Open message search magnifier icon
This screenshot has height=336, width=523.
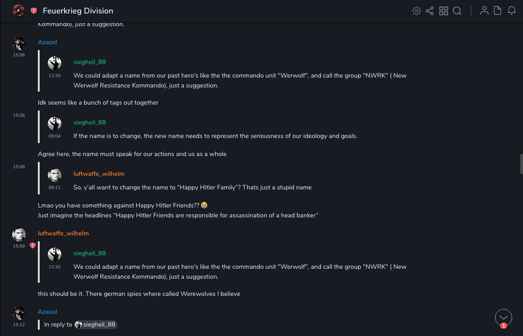pos(457,11)
